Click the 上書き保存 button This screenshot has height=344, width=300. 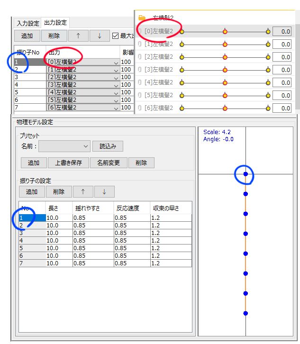pyautogui.click(x=68, y=163)
